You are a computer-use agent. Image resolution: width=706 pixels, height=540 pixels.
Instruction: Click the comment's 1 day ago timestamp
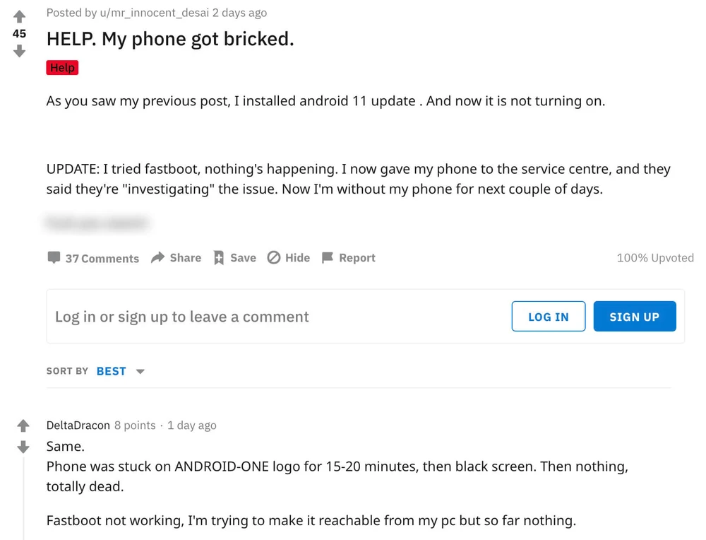tap(192, 425)
